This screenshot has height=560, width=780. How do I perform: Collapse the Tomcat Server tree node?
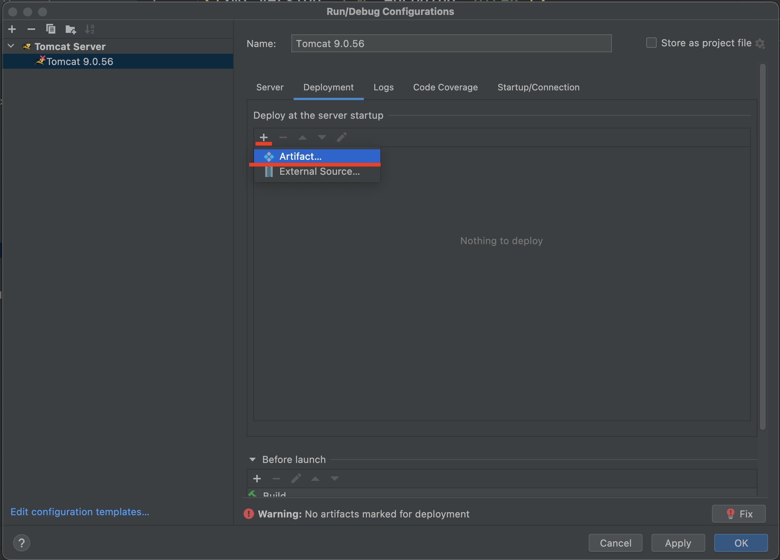pos(11,46)
